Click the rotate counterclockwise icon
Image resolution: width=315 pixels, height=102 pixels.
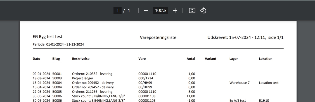tap(203, 10)
